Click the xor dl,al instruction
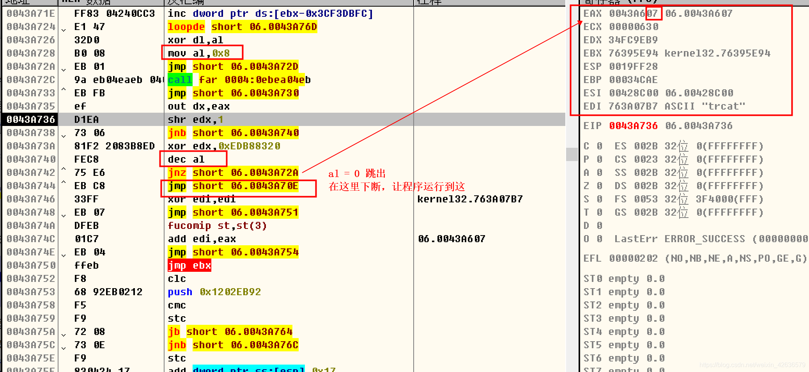This screenshot has width=809, height=372. tap(195, 40)
